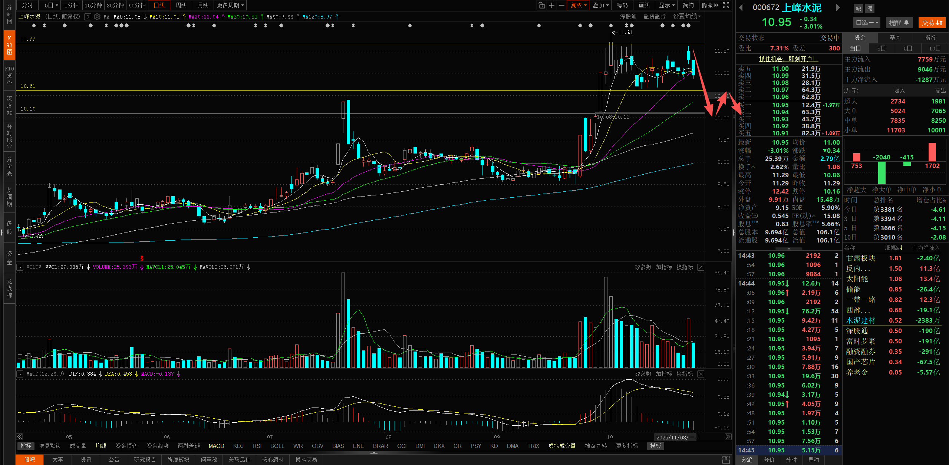Viewport: 949px width, 465px height.
Task: Go to next stock arrow
Action: point(838,8)
